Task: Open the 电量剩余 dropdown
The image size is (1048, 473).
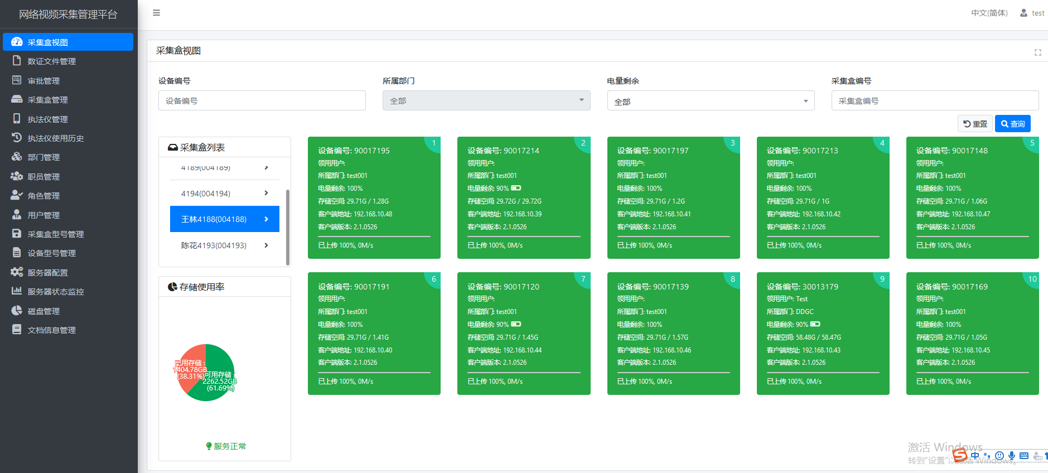Action: (x=710, y=101)
